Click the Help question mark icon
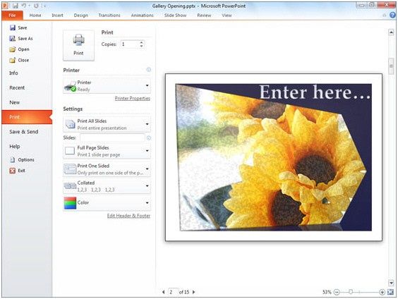This screenshot has width=398, height=299. pos(392,16)
